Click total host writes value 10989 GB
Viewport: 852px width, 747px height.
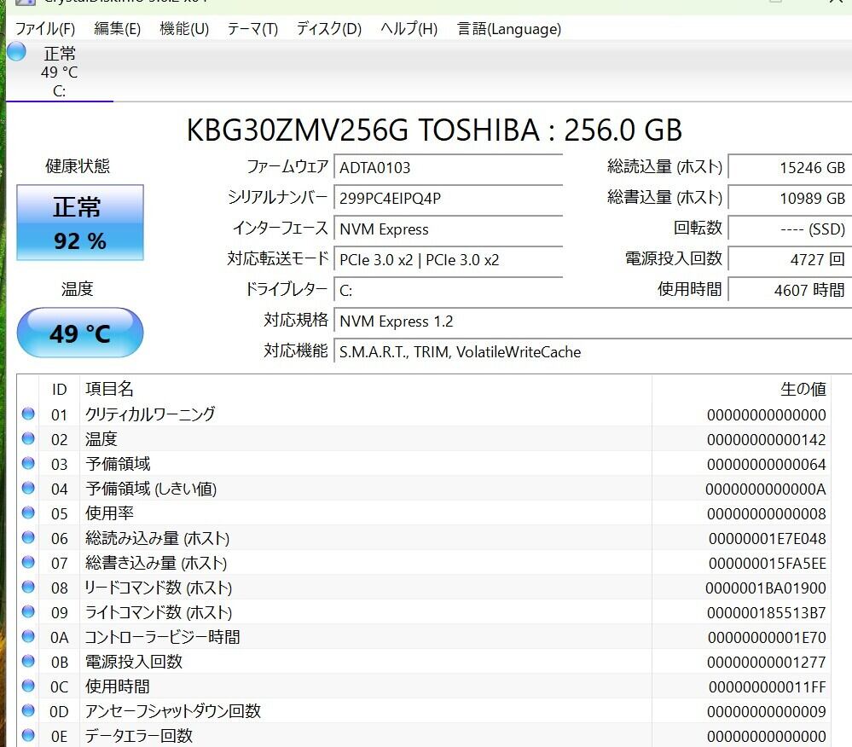click(x=790, y=199)
